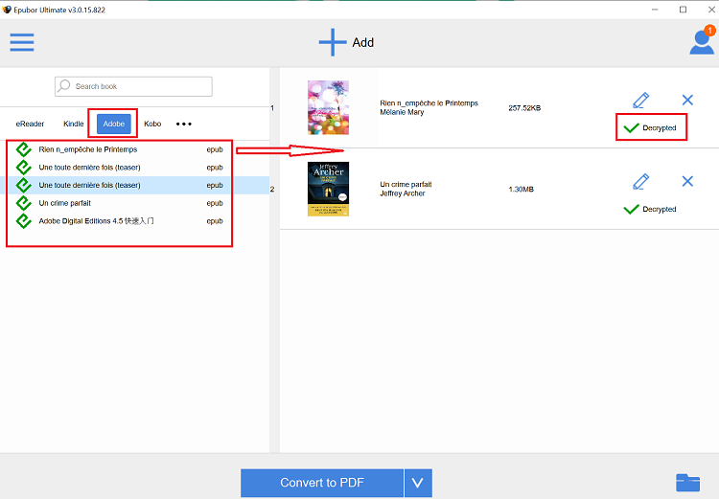
Task: Click the Jeffrey Archer book cover thumbnail
Action: pyautogui.click(x=328, y=189)
